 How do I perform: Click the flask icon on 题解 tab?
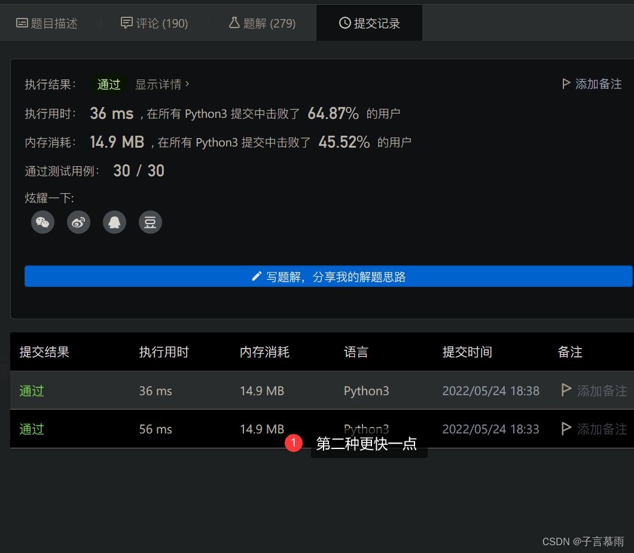[x=234, y=22]
